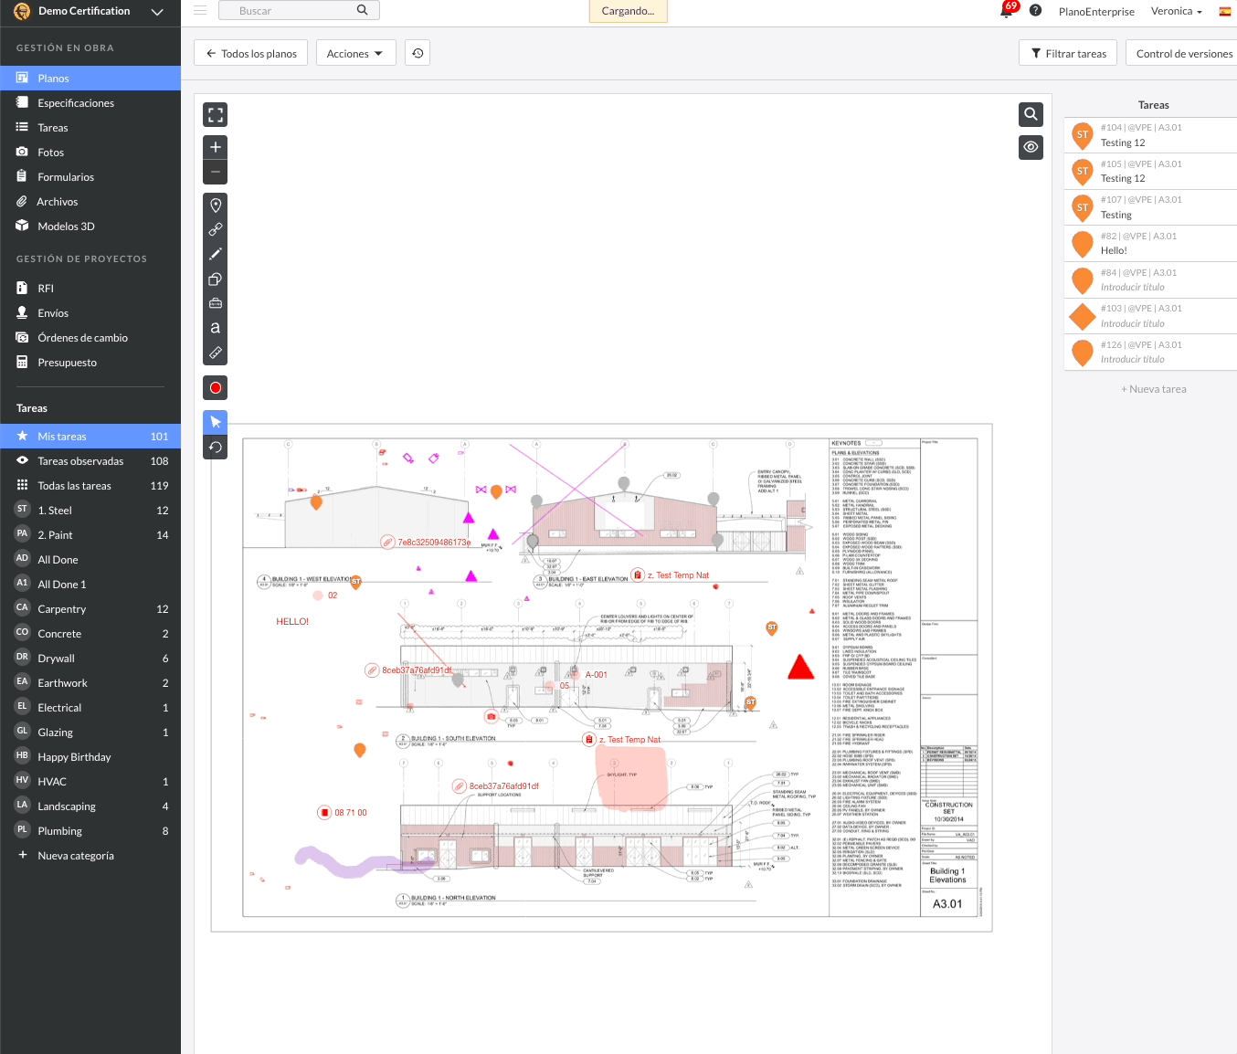Expand the Demo Certification project dropdown
This screenshot has width=1237, height=1054.
pyautogui.click(x=157, y=12)
